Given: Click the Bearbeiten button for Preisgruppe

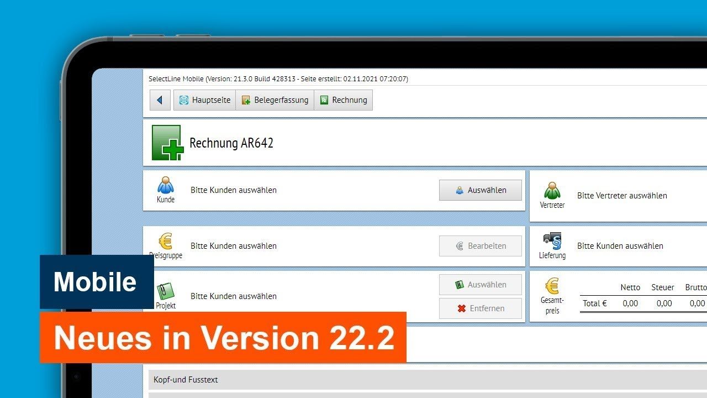Looking at the screenshot, I should click(481, 246).
